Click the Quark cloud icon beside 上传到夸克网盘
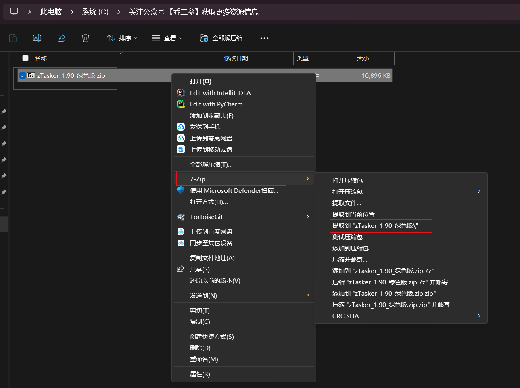This screenshot has height=388, width=520. [x=181, y=138]
